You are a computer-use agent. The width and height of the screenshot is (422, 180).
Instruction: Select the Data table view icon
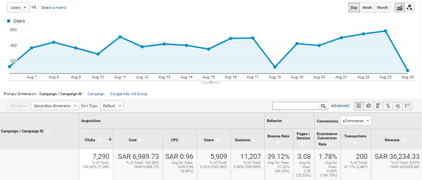(359, 106)
